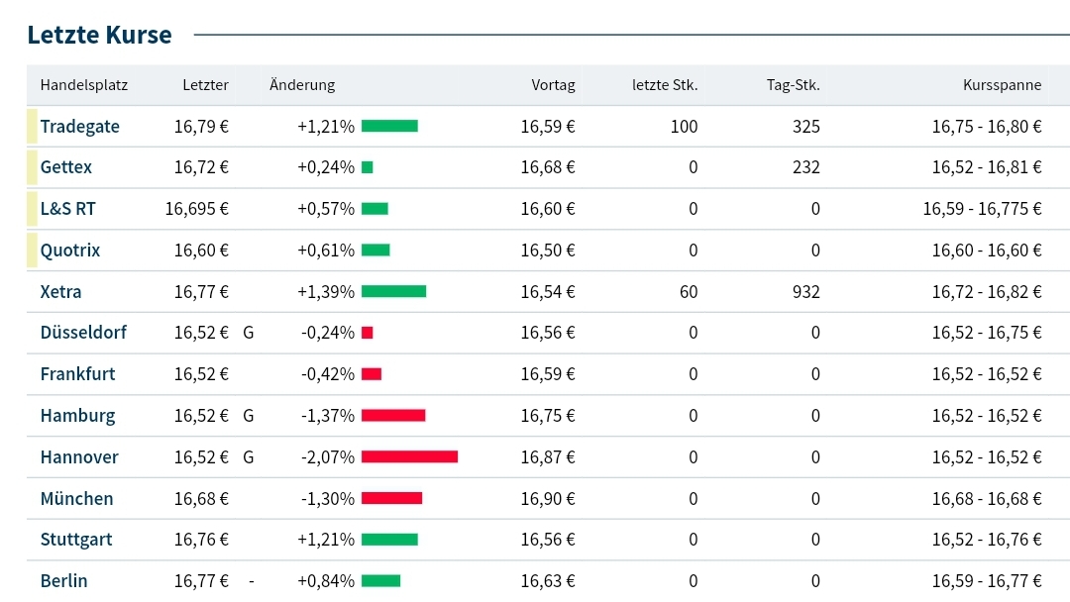The width and height of the screenshot is (1070, 602).
Task: Click the red change bar for Hannover
Action: pos(409,456)
